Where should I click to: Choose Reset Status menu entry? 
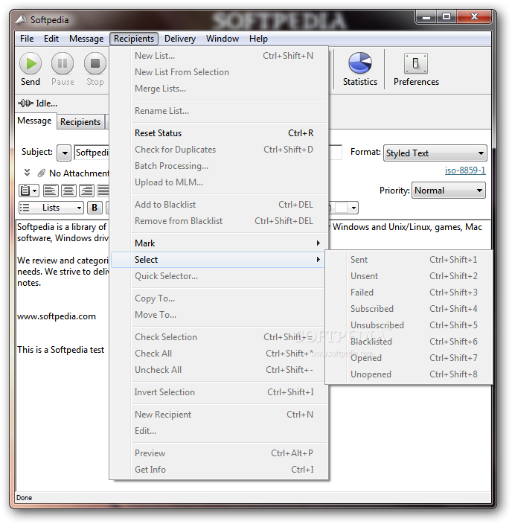220,133
